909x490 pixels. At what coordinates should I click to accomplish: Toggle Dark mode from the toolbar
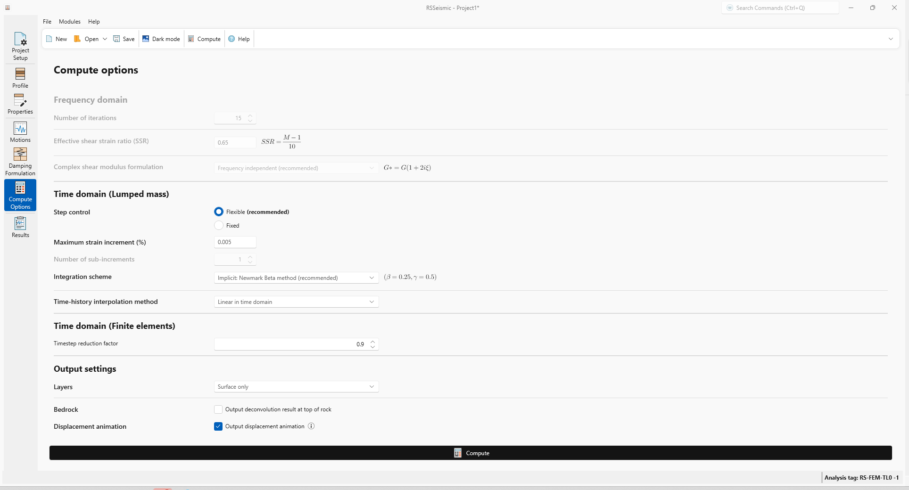click(x=161, y=39)
